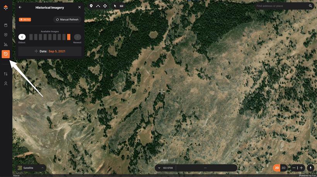Click the Satellite basemap thumbnail
Viewport: 317px width, 177px height.
20,168
